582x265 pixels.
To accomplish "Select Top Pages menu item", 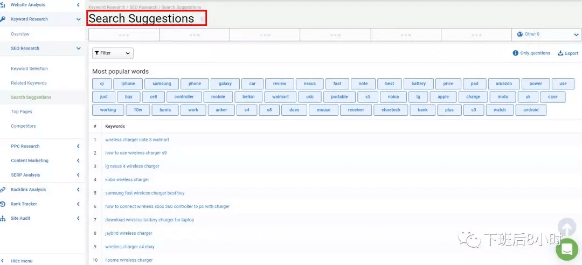I will tap(22, 112).
